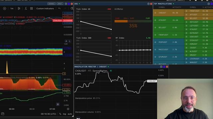Favorite MAGICUSDT star in activity list

(155, 50)
